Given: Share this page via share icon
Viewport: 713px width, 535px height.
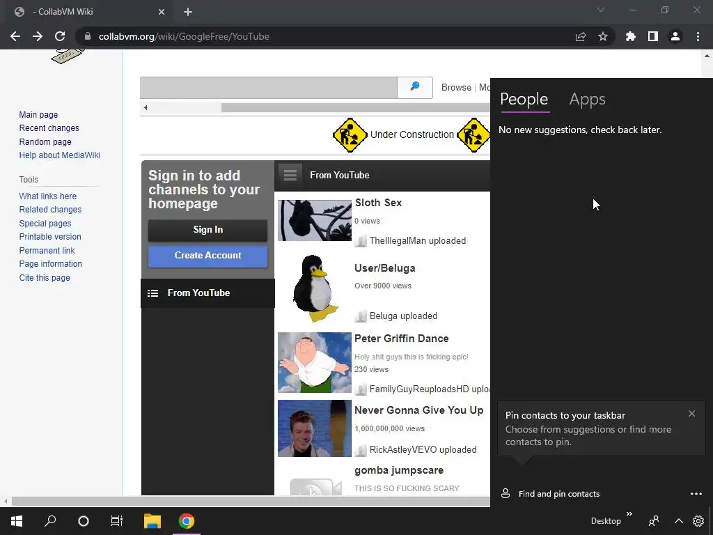Looking at the screenshot, I should click(x=581, y=36).
